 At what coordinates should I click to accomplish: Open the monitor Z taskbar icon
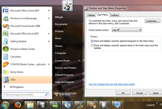tap(117, 105)
